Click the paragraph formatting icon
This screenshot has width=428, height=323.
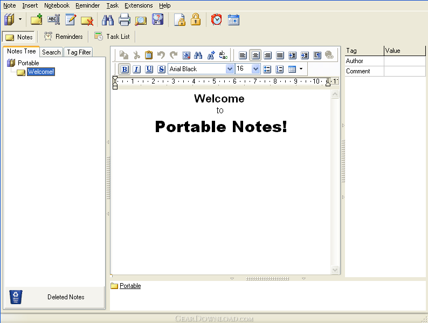(x=317, y=56)
